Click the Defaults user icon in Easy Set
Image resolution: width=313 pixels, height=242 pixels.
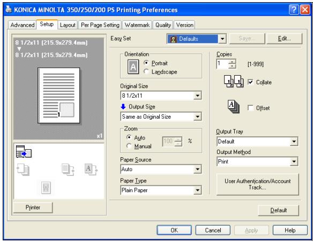click(174, 39)
